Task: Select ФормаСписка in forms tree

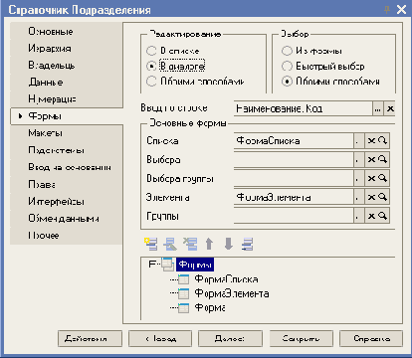Action: tap(226, 279)
